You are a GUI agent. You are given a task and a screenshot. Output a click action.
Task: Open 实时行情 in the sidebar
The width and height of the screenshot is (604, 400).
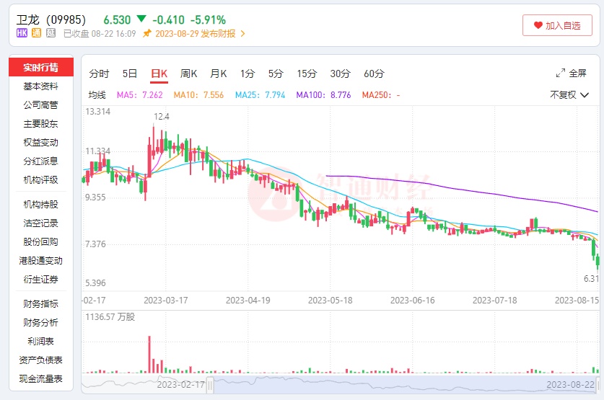[41, 67]
